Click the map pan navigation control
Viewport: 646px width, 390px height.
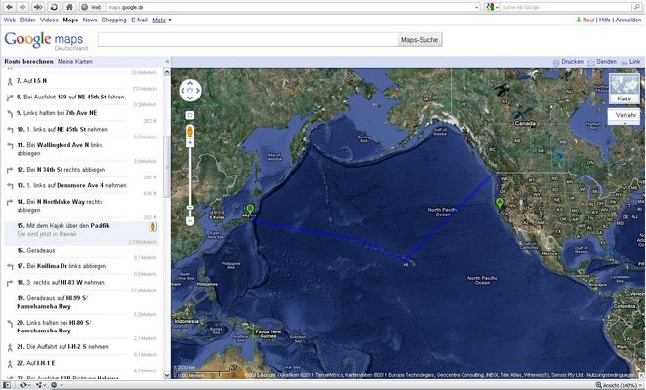[x=190, y=91]
